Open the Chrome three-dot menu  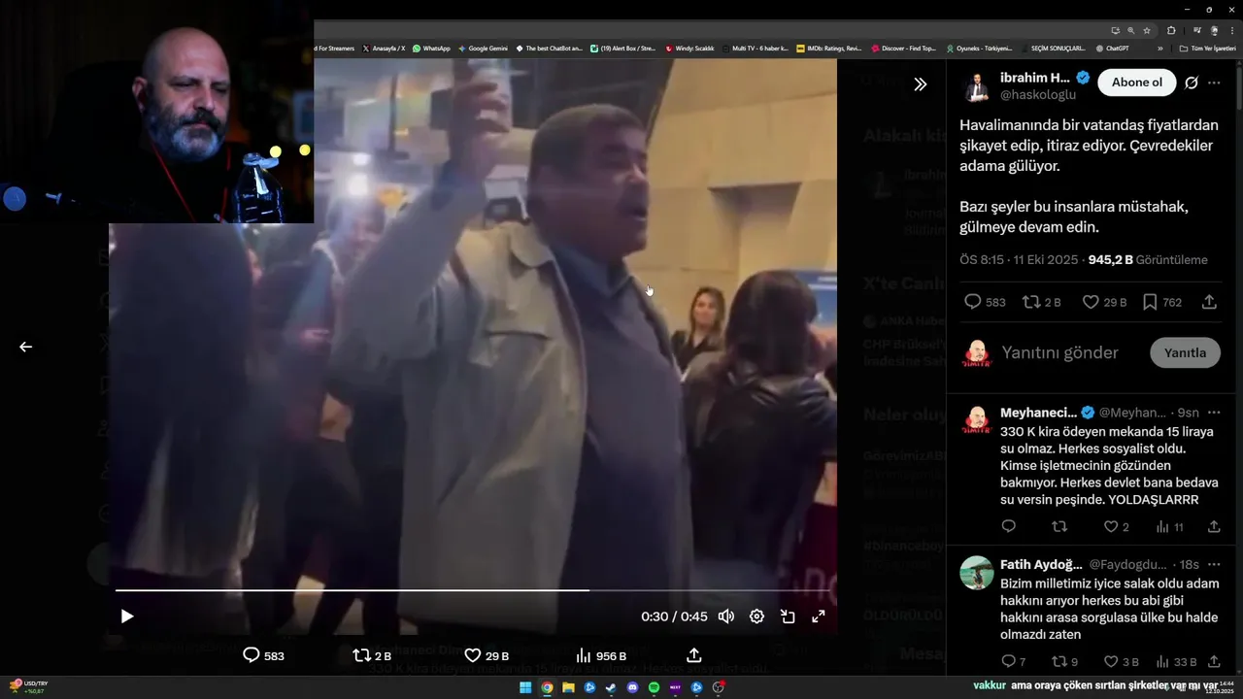[x=1232, y=30]
